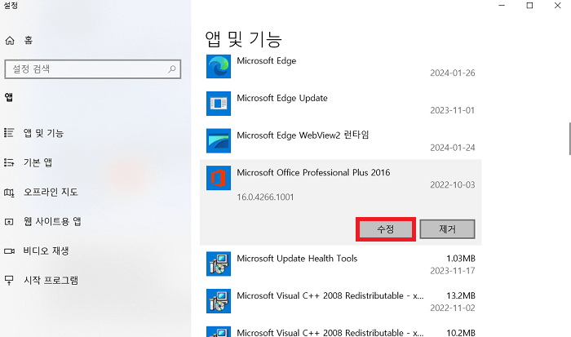Click the Home icon in sidebar
This screenshot has width=571, height=337.
click(x=10, y=41)
